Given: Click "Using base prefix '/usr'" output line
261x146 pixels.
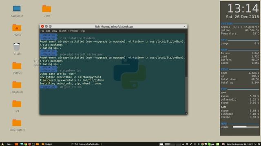Looking at the screenshot, I should (x=58, y=74).
